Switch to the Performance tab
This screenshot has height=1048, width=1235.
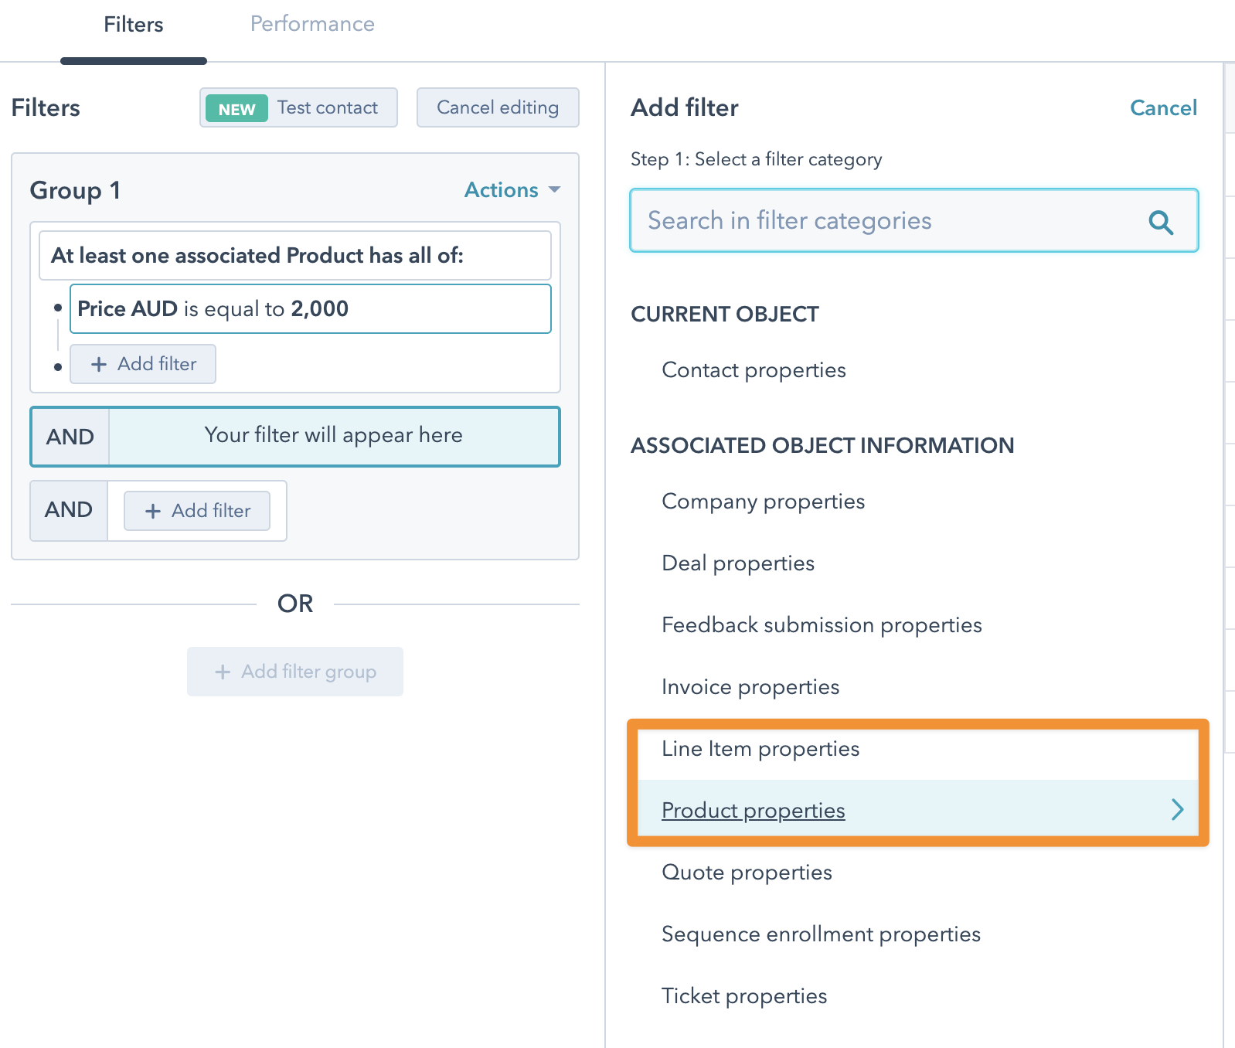pos(312,25)
